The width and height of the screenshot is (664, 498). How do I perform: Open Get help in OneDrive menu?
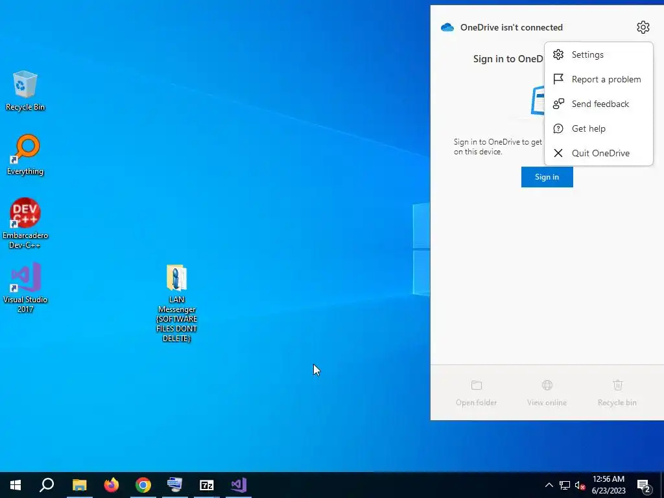pos(599,128)
